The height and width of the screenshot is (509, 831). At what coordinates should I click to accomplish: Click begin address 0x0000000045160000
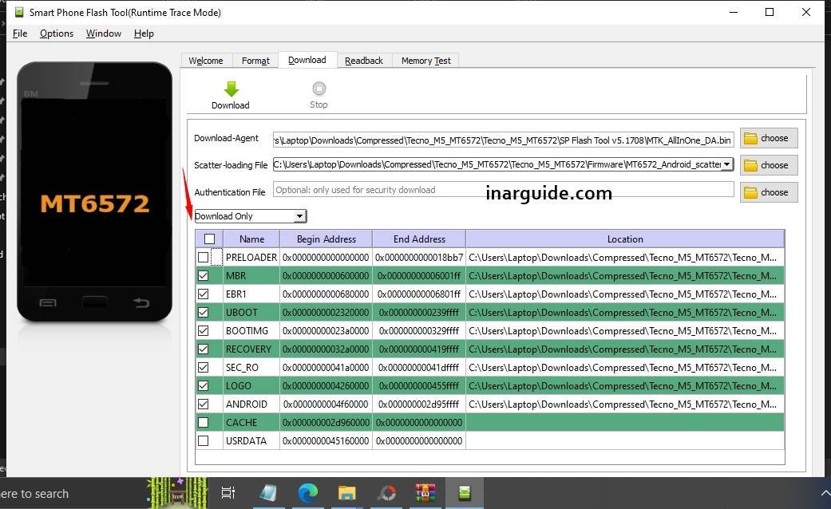pyautogui.click(x=326, y=440)
